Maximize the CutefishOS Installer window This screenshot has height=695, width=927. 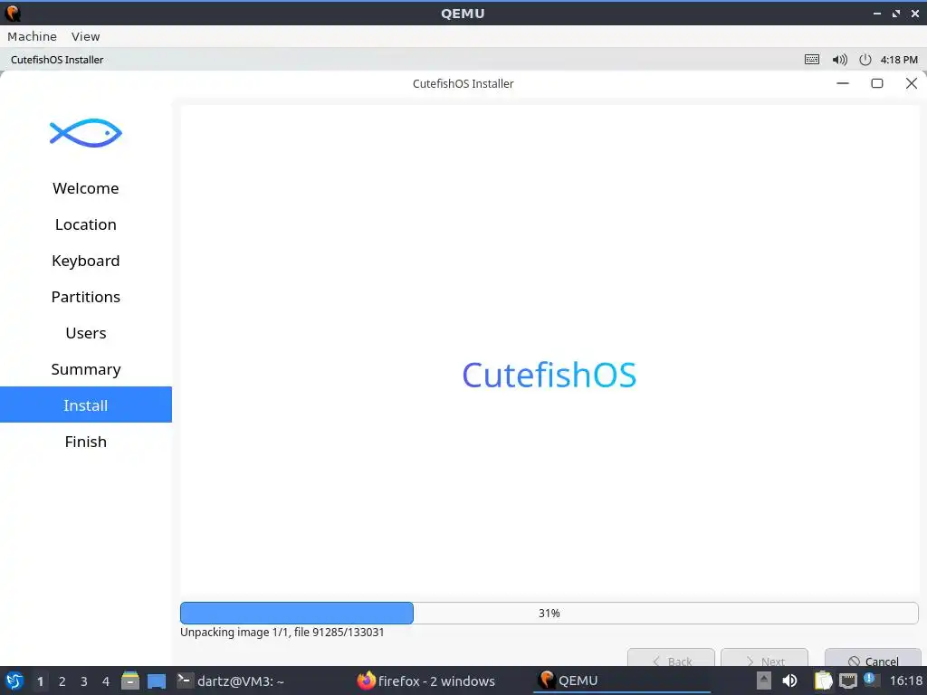coord(877,83)
